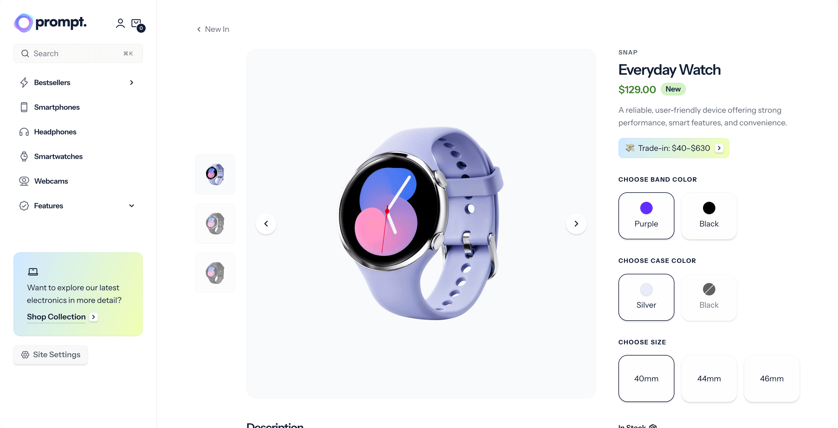Open the Trade-in: $40–$630 offer

(673, 148)
